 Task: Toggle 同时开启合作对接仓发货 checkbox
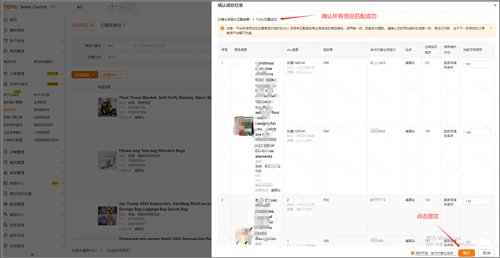412,253
